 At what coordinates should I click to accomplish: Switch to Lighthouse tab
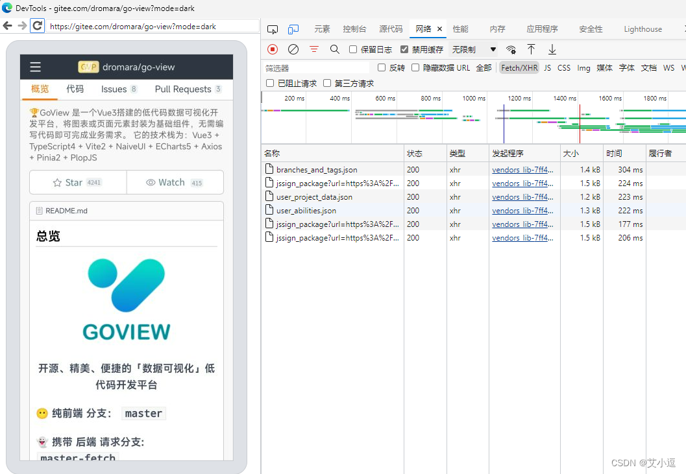(643, 29)
